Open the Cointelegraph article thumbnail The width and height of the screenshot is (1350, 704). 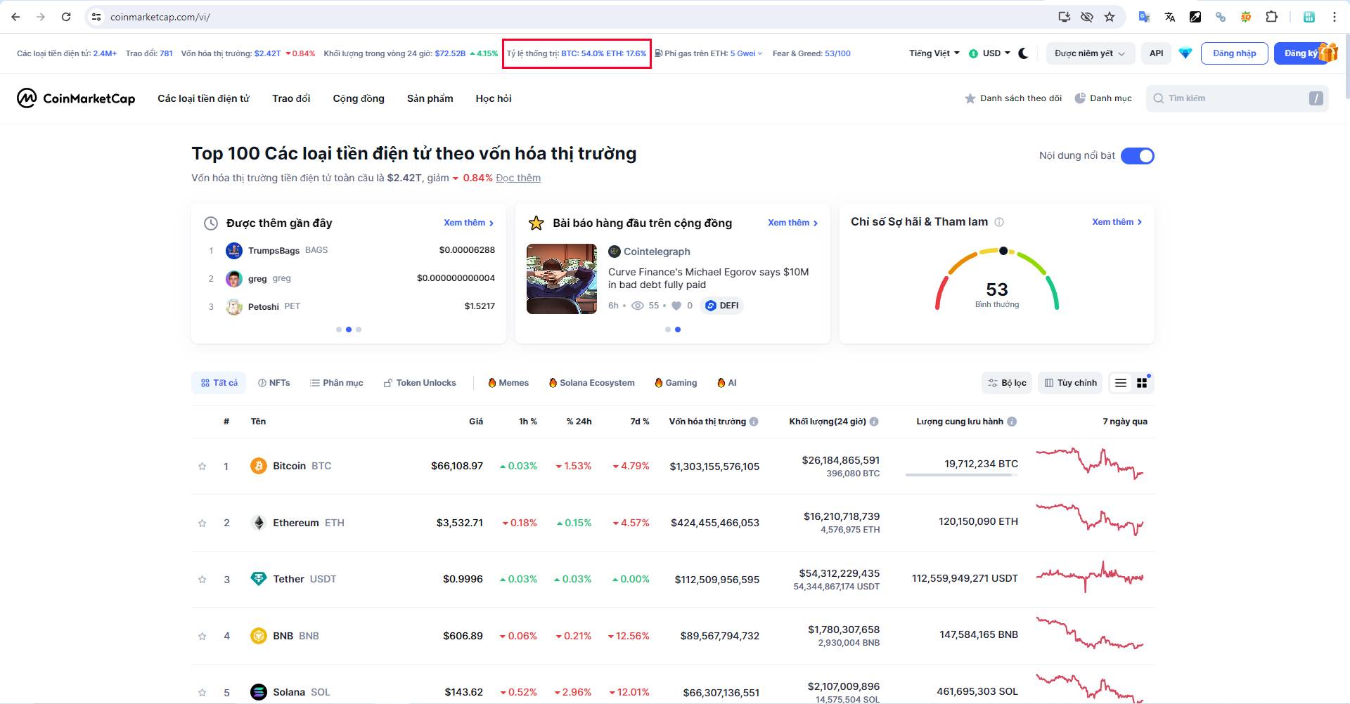(562, 279)
